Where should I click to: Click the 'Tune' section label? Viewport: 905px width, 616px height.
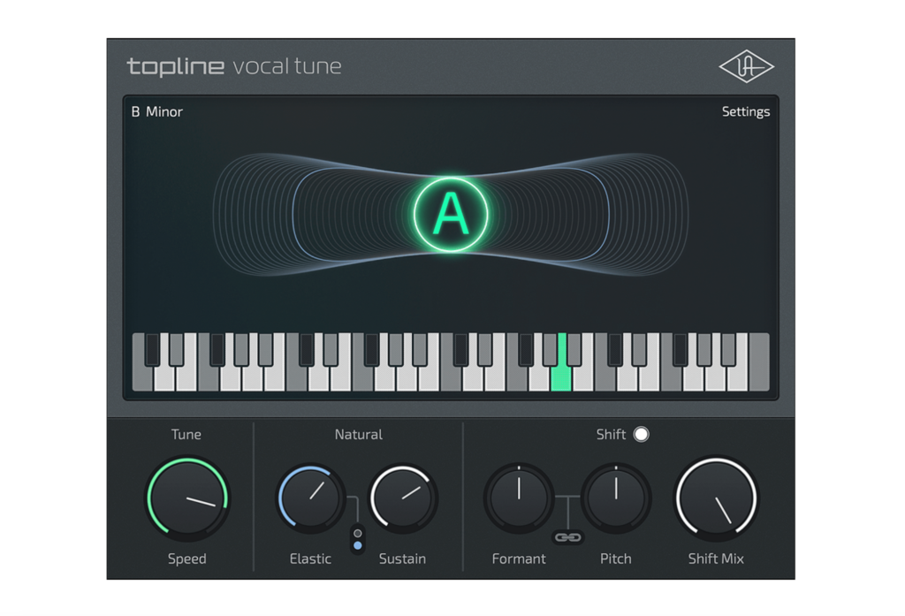[186, 434]
